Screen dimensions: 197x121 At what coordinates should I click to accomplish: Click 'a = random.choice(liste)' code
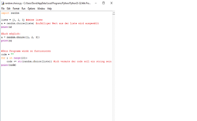click(18, 24)
